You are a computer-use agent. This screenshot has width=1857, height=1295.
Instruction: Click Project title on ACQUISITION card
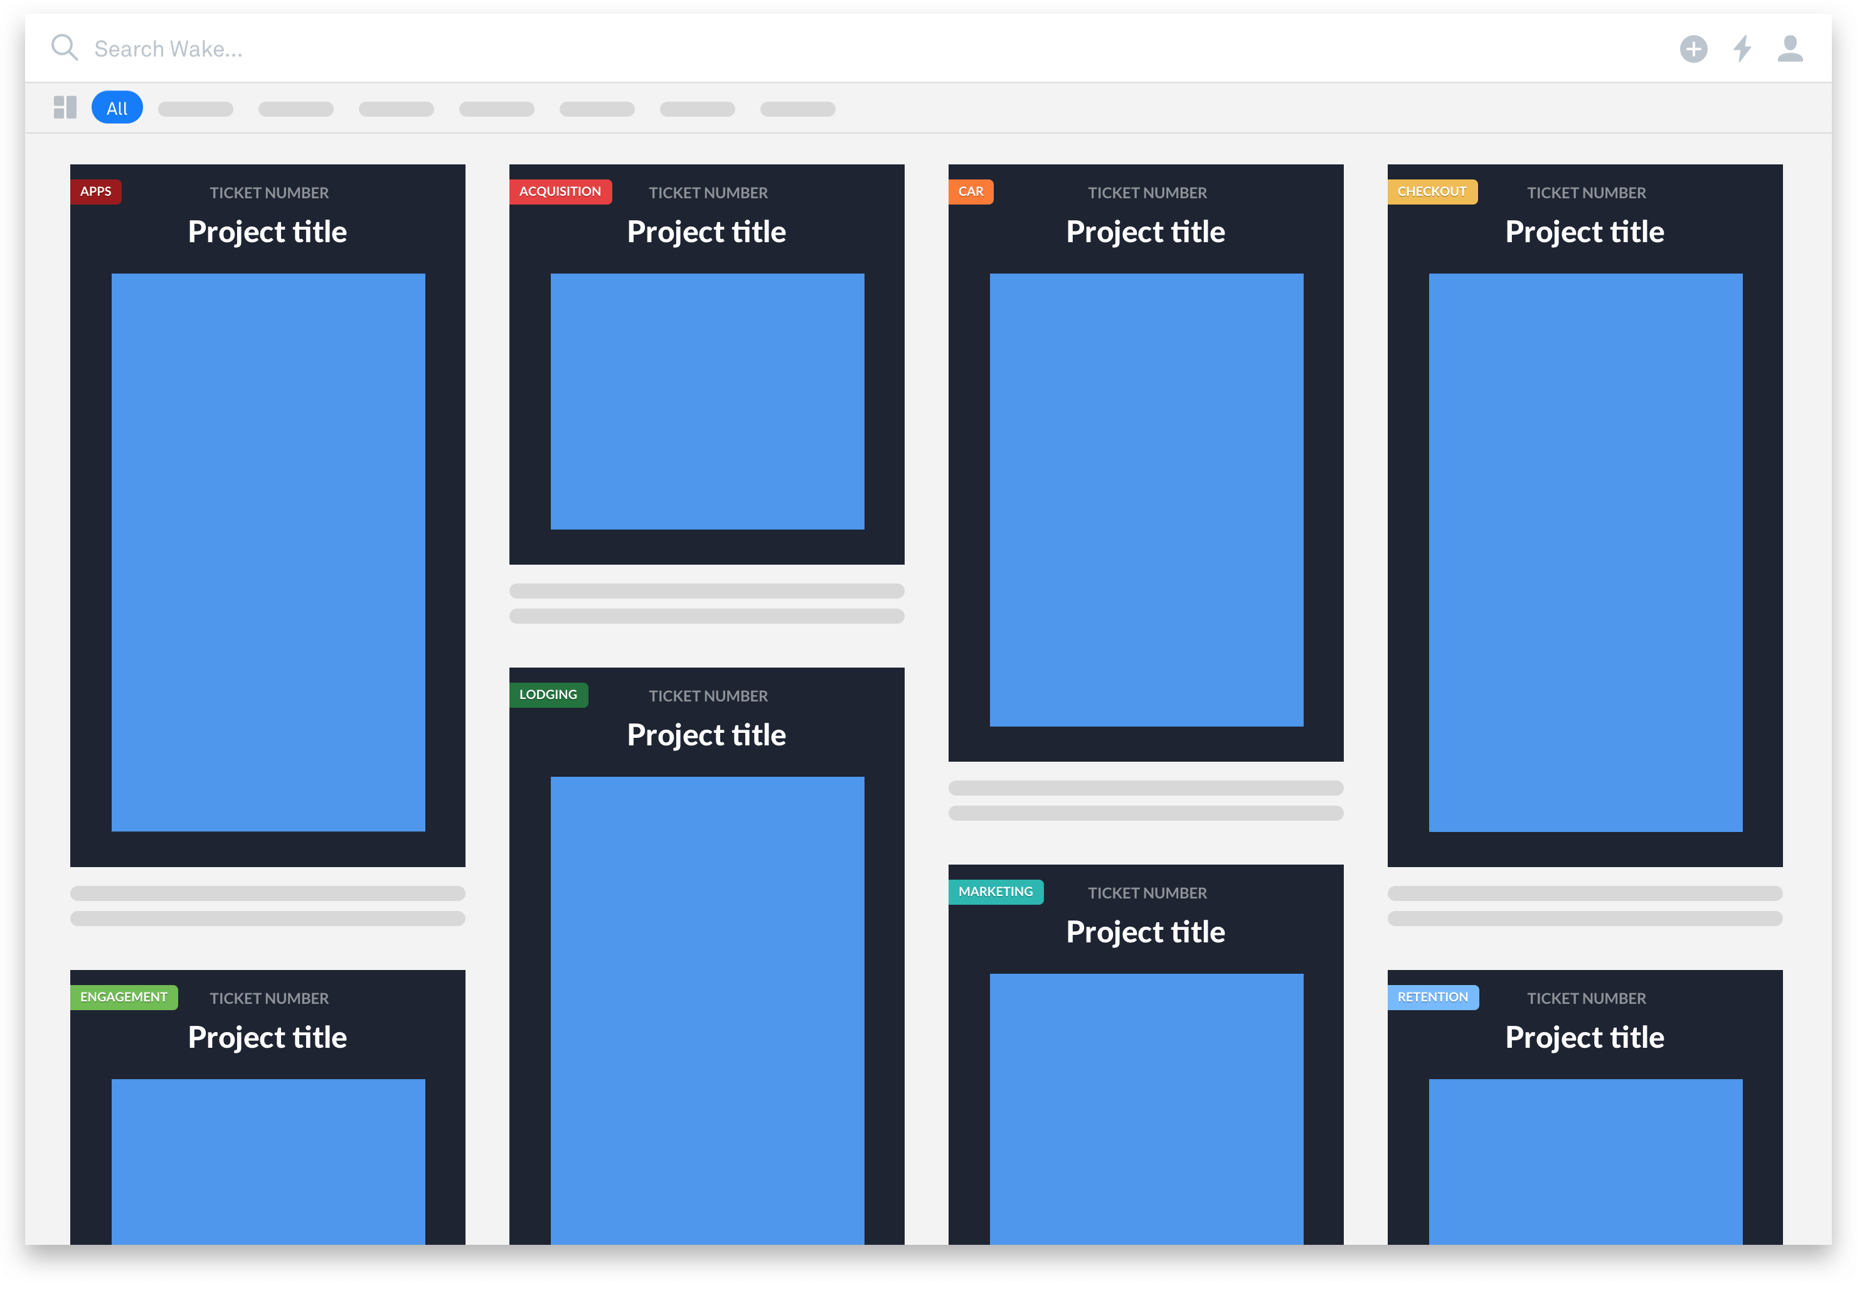(707, 233)
